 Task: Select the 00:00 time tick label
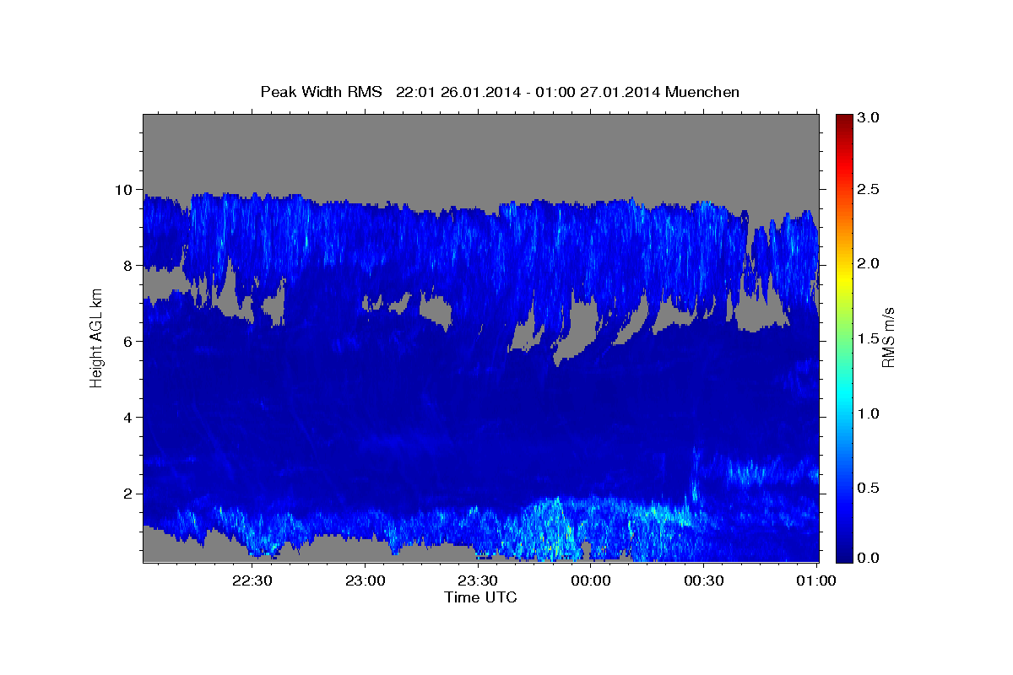590,580
